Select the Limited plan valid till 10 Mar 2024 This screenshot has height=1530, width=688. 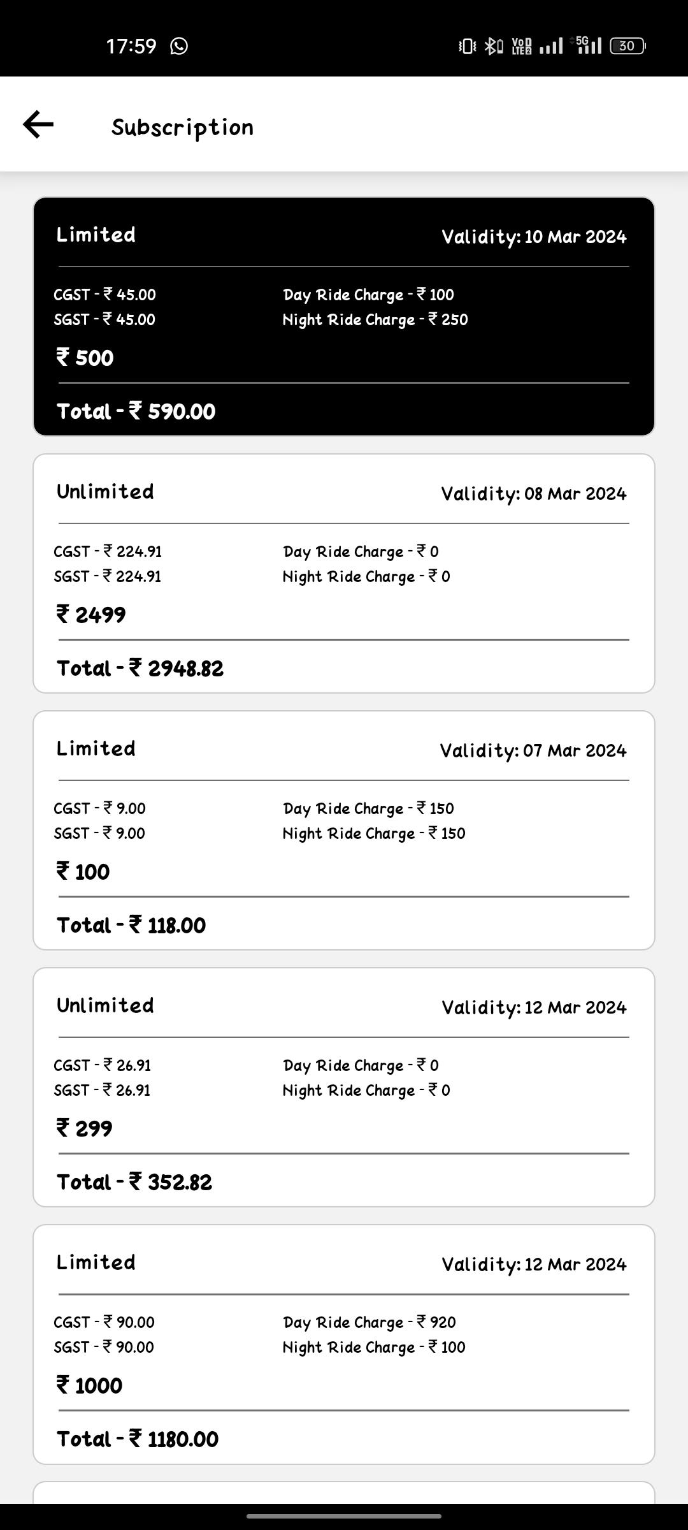(x=344, y=316)
